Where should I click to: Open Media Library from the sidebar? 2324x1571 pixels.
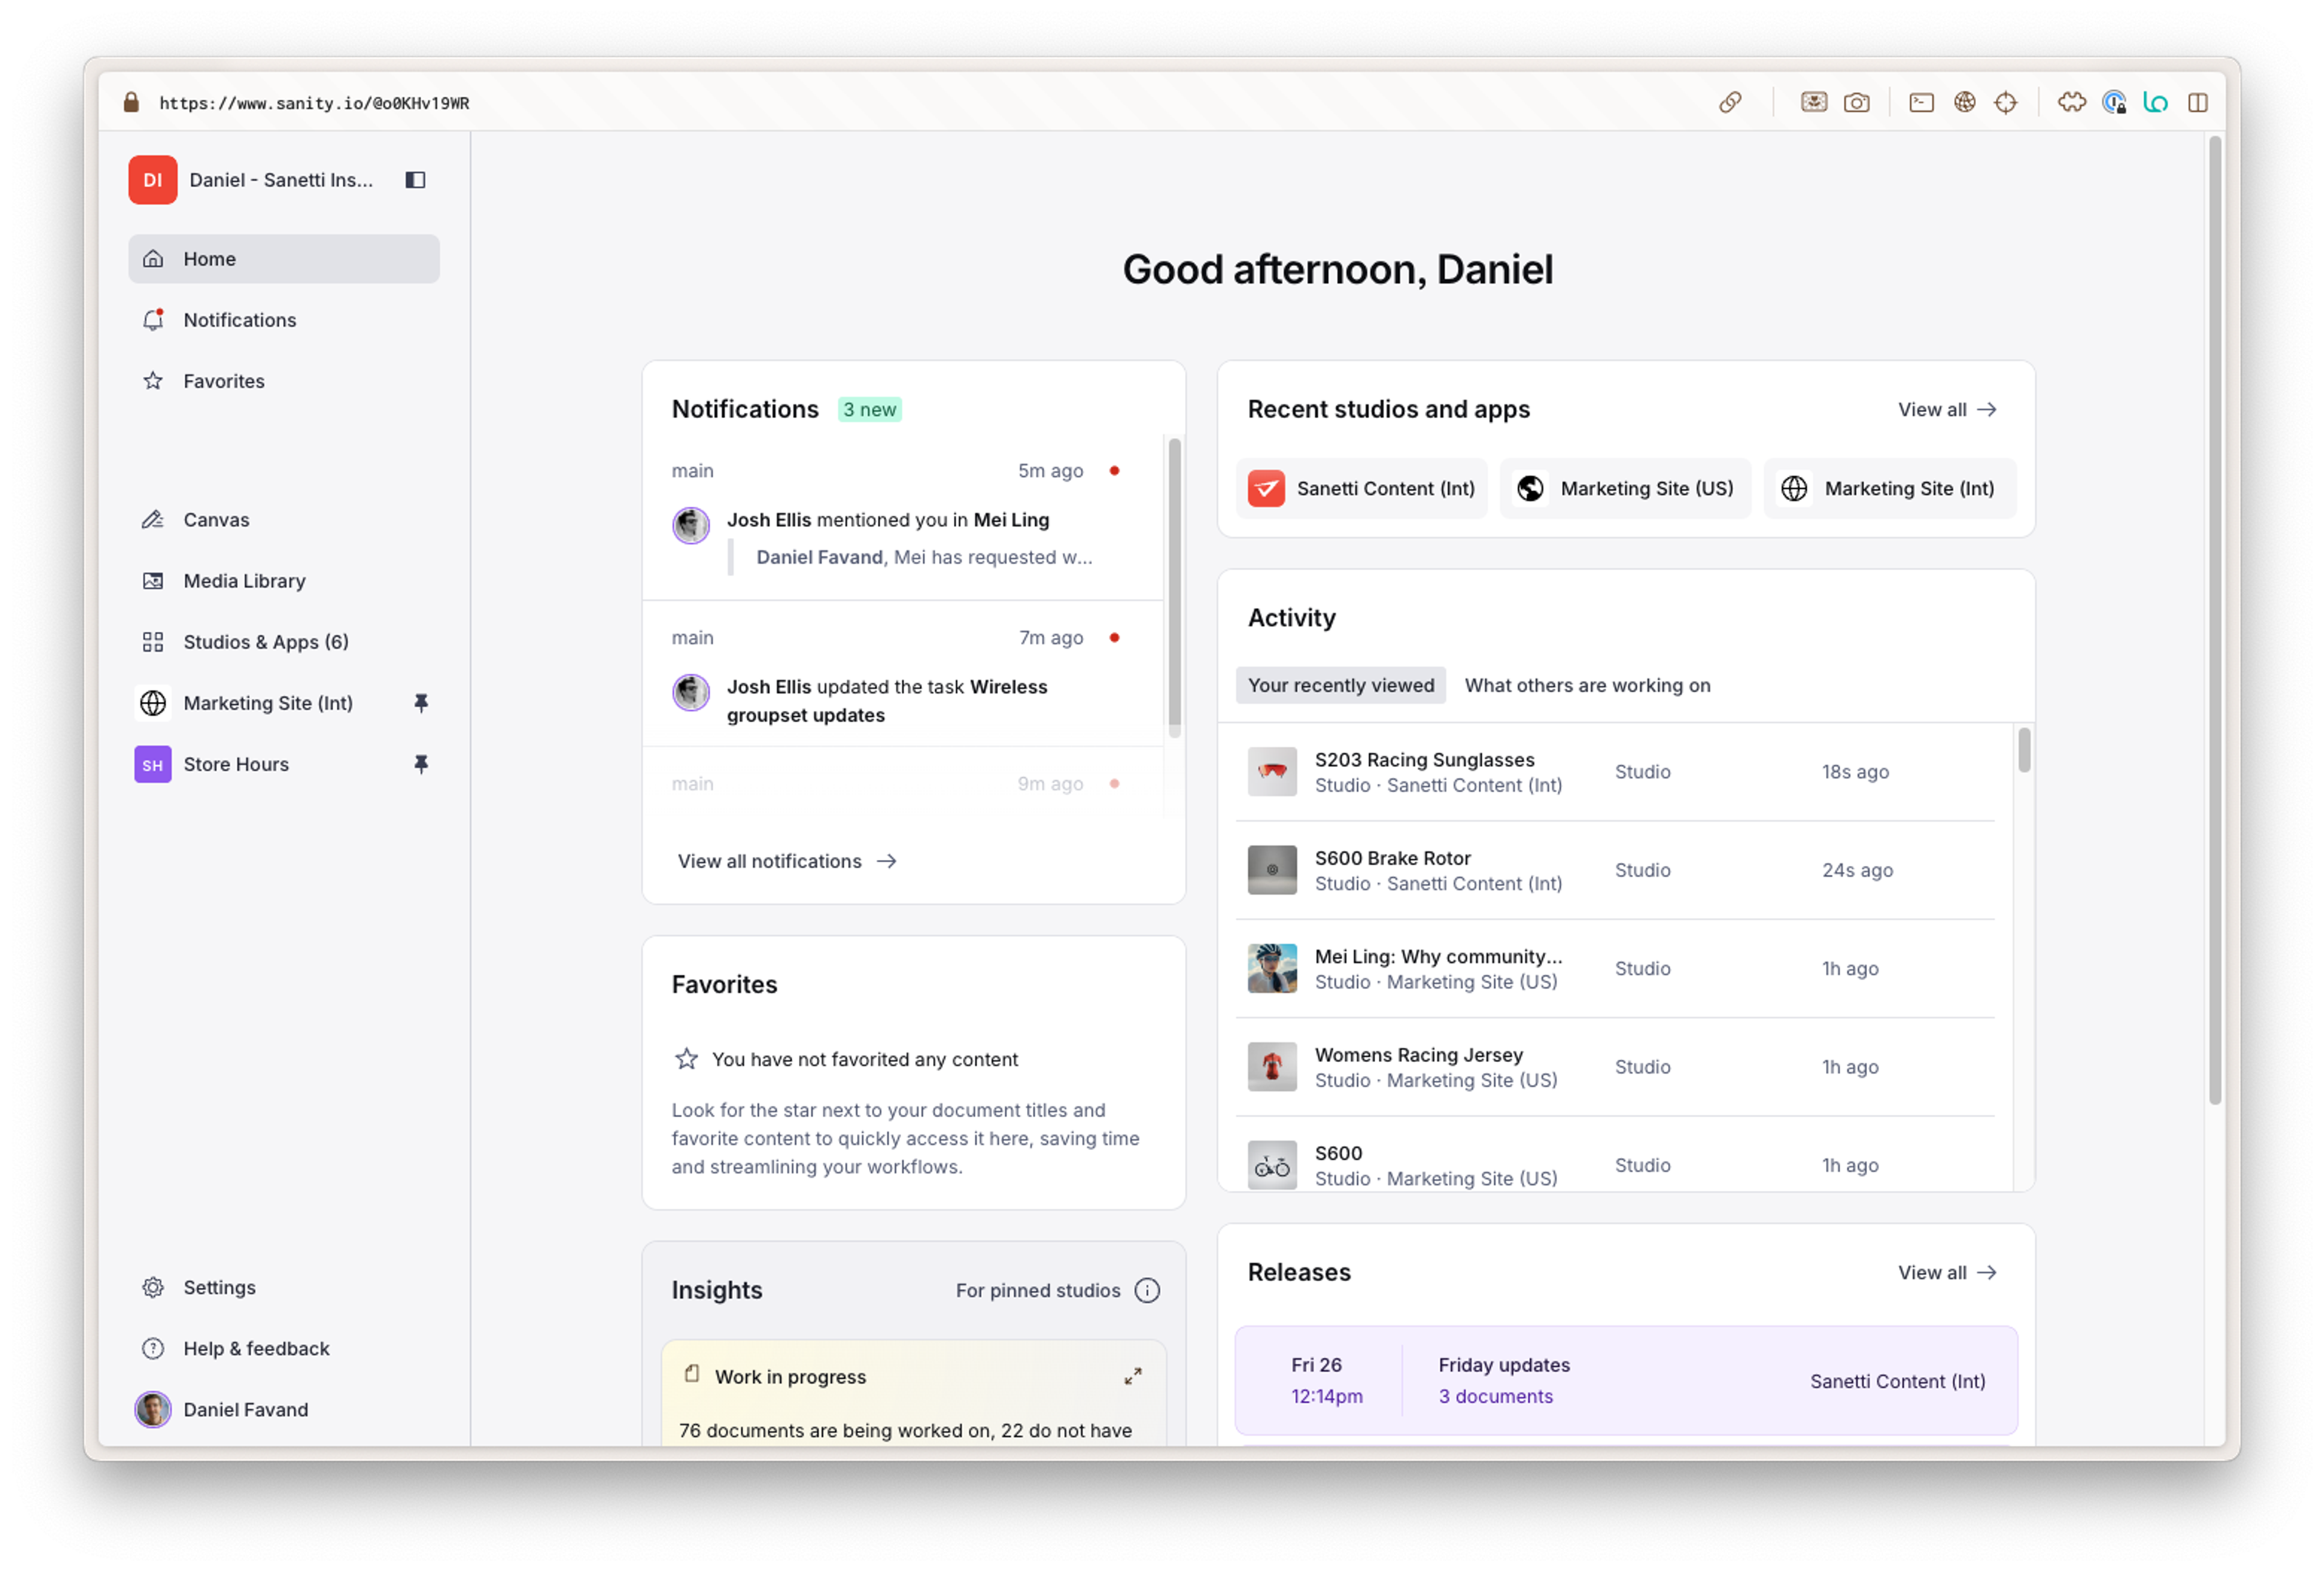click(244, 581)
